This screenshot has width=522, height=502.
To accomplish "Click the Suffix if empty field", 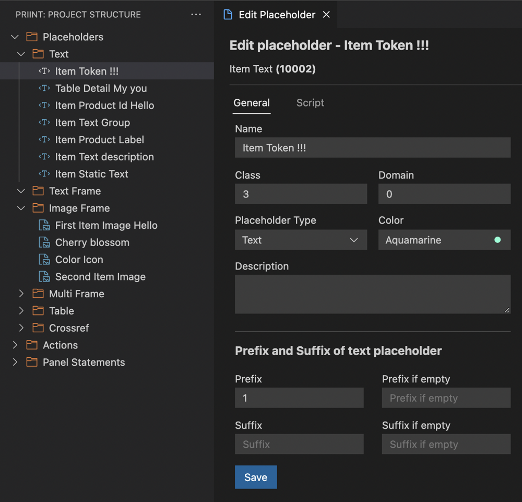I will 446,444.
